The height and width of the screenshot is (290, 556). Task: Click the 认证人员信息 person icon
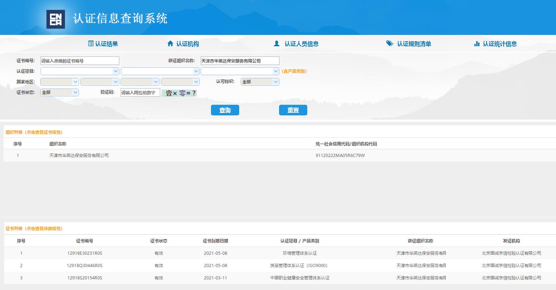pyautogui.click(x=277, y=44)
